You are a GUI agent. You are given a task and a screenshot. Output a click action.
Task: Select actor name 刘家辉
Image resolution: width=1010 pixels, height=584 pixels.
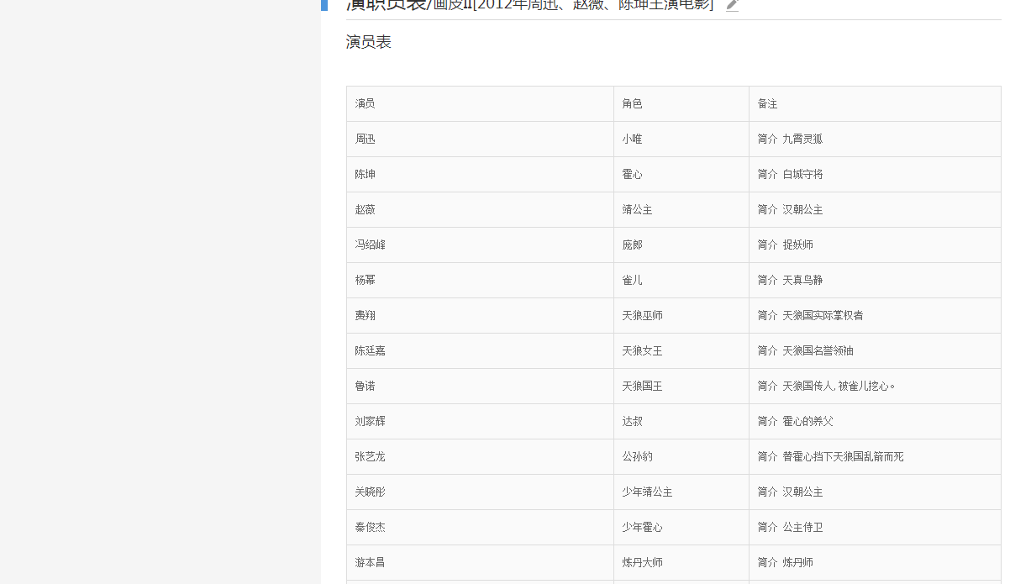point(370,421)
